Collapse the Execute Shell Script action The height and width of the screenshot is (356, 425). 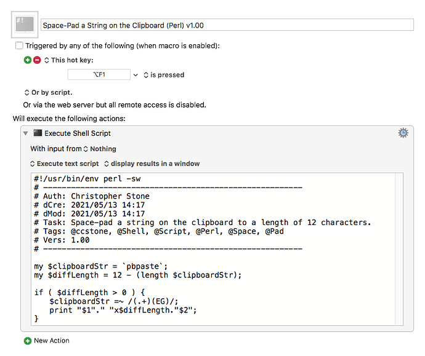(26, 133)
